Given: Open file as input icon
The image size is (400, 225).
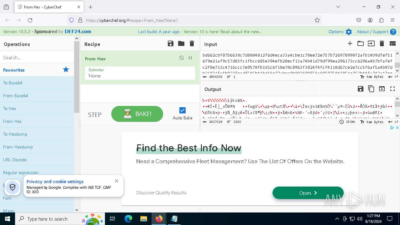Looking at the screenshot, I should (371, 44).
